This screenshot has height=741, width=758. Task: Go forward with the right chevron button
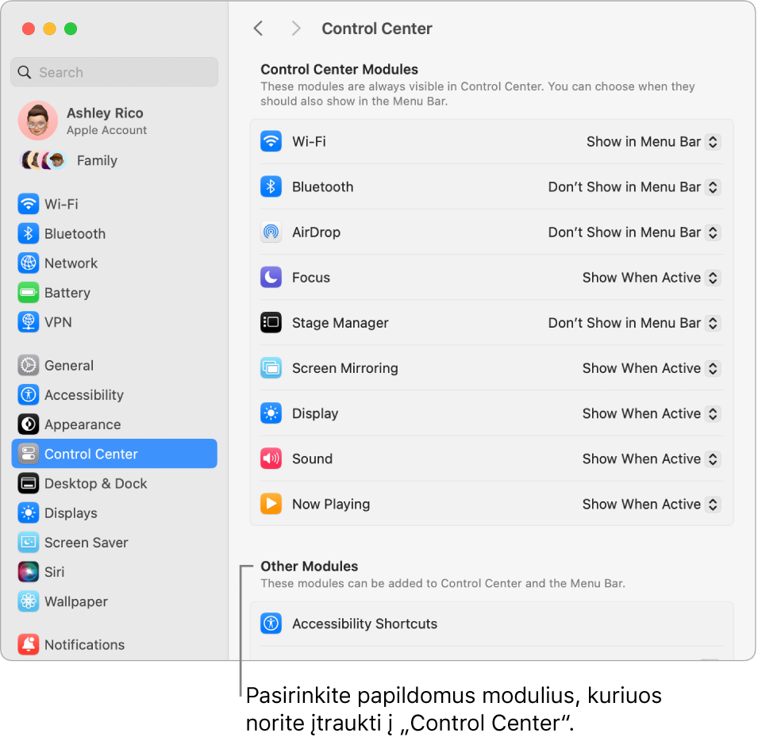(296, 29)
